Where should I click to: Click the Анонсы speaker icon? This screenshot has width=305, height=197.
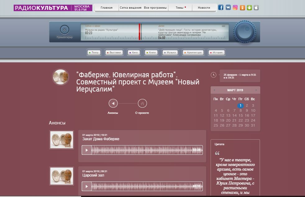tap(113, 103)
